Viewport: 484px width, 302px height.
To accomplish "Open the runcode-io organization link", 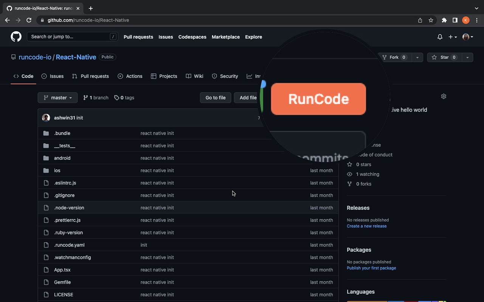I will coord(35,57).
